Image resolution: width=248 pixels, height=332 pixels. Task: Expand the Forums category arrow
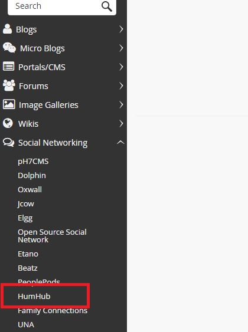click(x=121, y=86)
